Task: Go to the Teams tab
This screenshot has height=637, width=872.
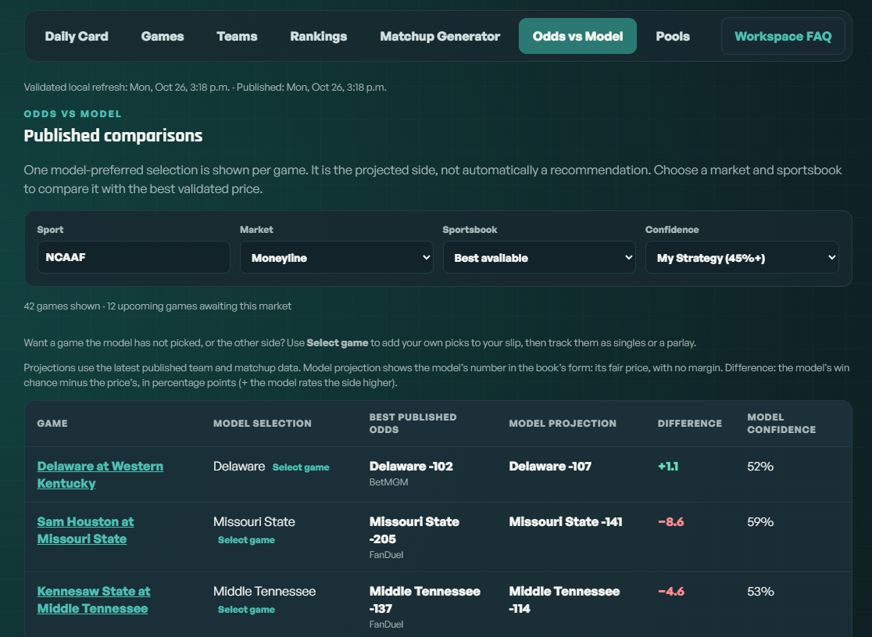Action: click(237, 36)
